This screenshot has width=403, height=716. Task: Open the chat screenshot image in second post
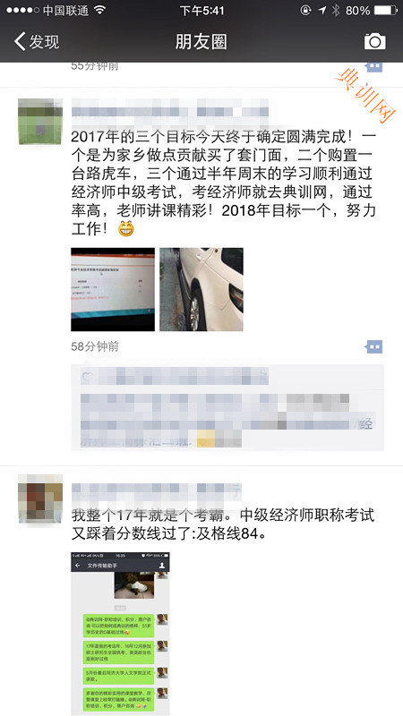120,634
